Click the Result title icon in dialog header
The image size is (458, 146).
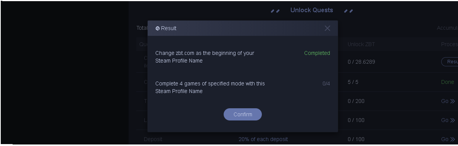coord(158,28)
